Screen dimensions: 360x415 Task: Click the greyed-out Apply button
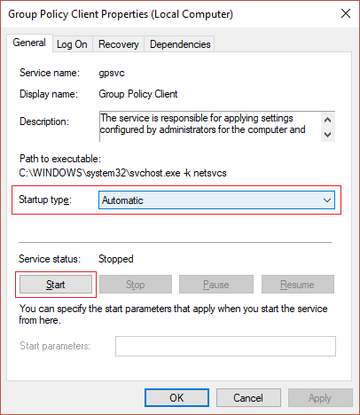click(x=320, y=398)
